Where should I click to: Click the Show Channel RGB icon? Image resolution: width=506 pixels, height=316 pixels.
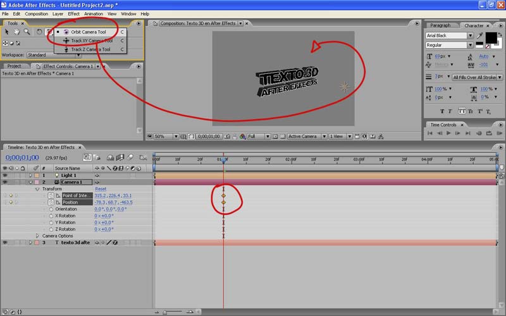(x=242, y=137)
